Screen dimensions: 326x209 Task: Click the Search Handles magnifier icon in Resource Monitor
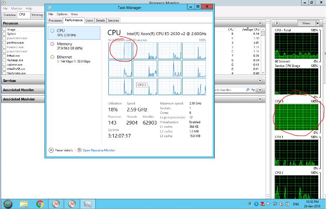(x=248, y=90)
